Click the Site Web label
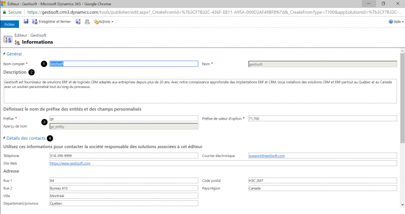Viewport: 405px width, 214px height. click(10, 163)
